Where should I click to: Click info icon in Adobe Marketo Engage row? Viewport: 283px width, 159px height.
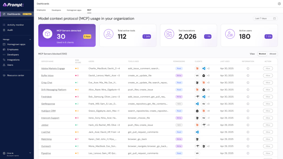click(248, 68)
